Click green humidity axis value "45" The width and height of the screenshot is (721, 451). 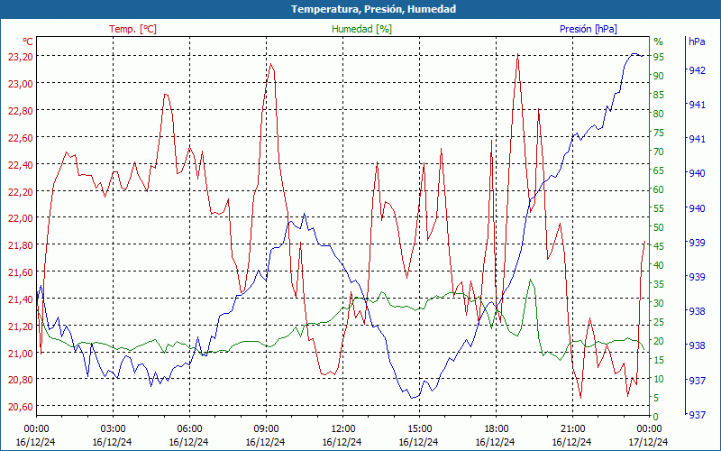(x=659, y=246)
